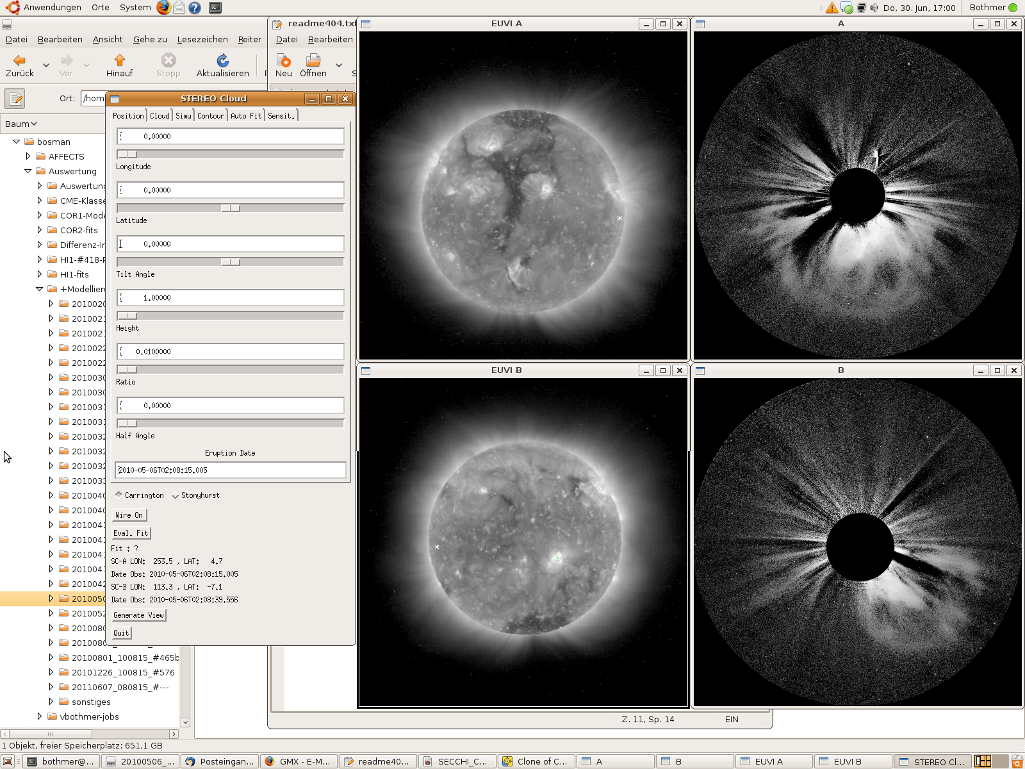Click the workspace switcher in bottom panel
Screen dimensions: 1025x769
pyautogui.click(x=990, y=761)
